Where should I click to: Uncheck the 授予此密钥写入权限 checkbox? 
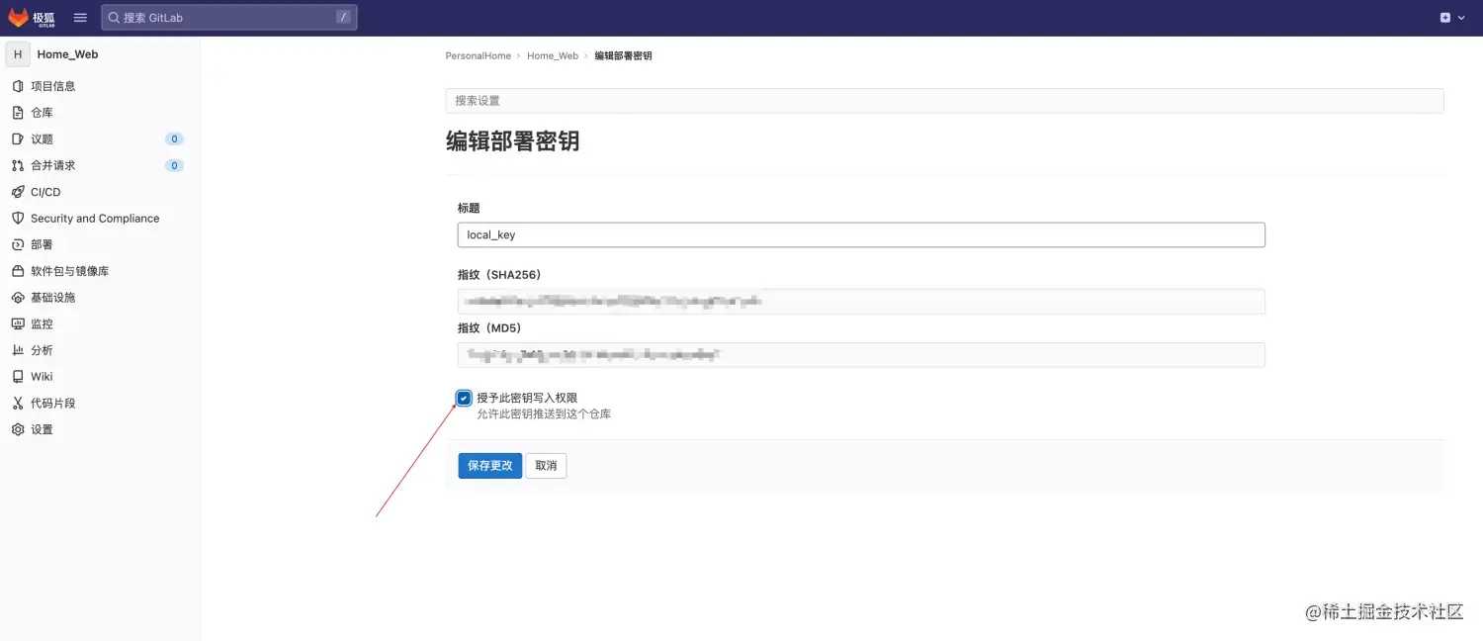464,398
